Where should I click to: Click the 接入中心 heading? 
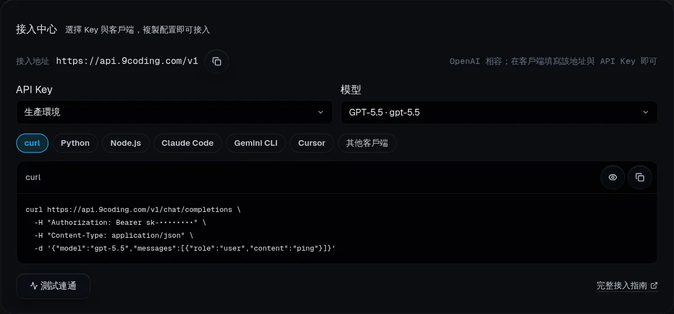coord(37,29)
